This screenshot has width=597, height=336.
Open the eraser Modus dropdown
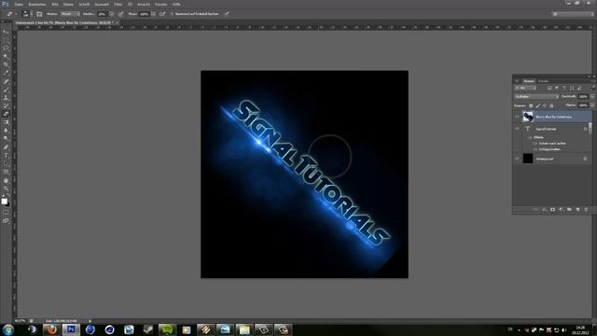point(70,14)
